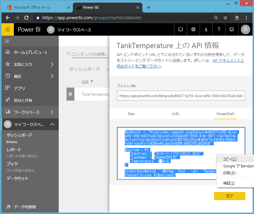Close the Power BI browser tab
254x214 pixels.
click(x=138, y=8)
